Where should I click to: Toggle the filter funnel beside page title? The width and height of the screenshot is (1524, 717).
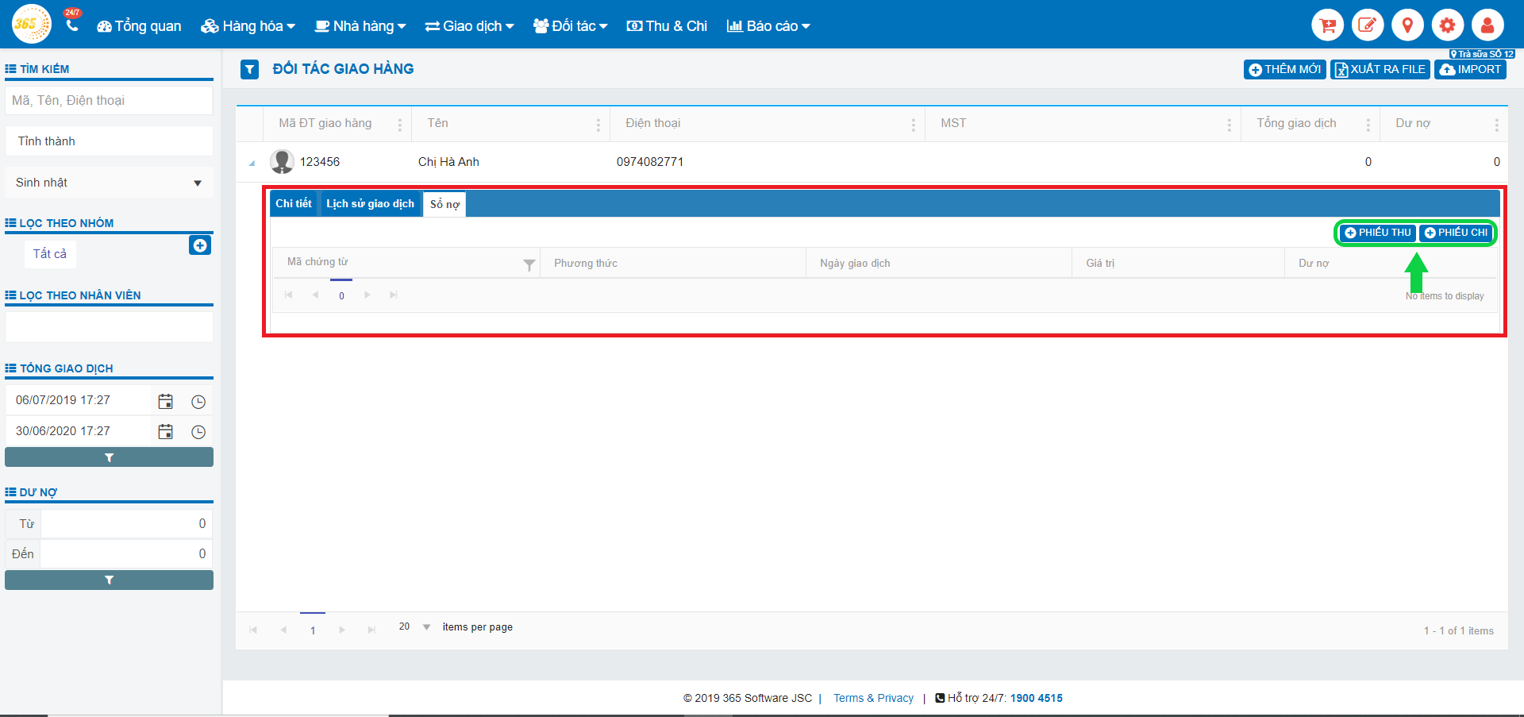pyautogui.click(x=250, y=70)
